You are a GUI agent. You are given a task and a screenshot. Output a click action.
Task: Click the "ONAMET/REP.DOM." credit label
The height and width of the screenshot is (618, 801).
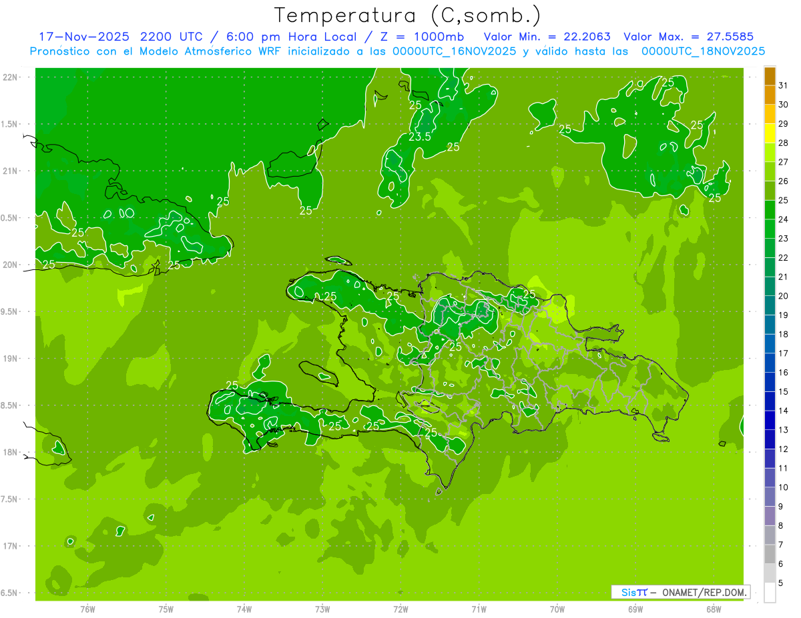pyautogui.click(x=704, y=592)
